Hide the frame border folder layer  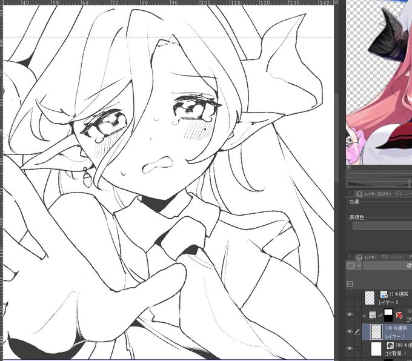tap(350, 315)
